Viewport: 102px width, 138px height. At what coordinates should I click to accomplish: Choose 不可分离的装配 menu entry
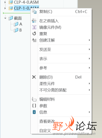tap(65, 90)
